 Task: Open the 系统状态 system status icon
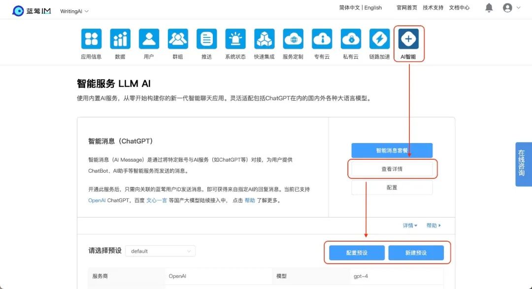tap(235, 39)
